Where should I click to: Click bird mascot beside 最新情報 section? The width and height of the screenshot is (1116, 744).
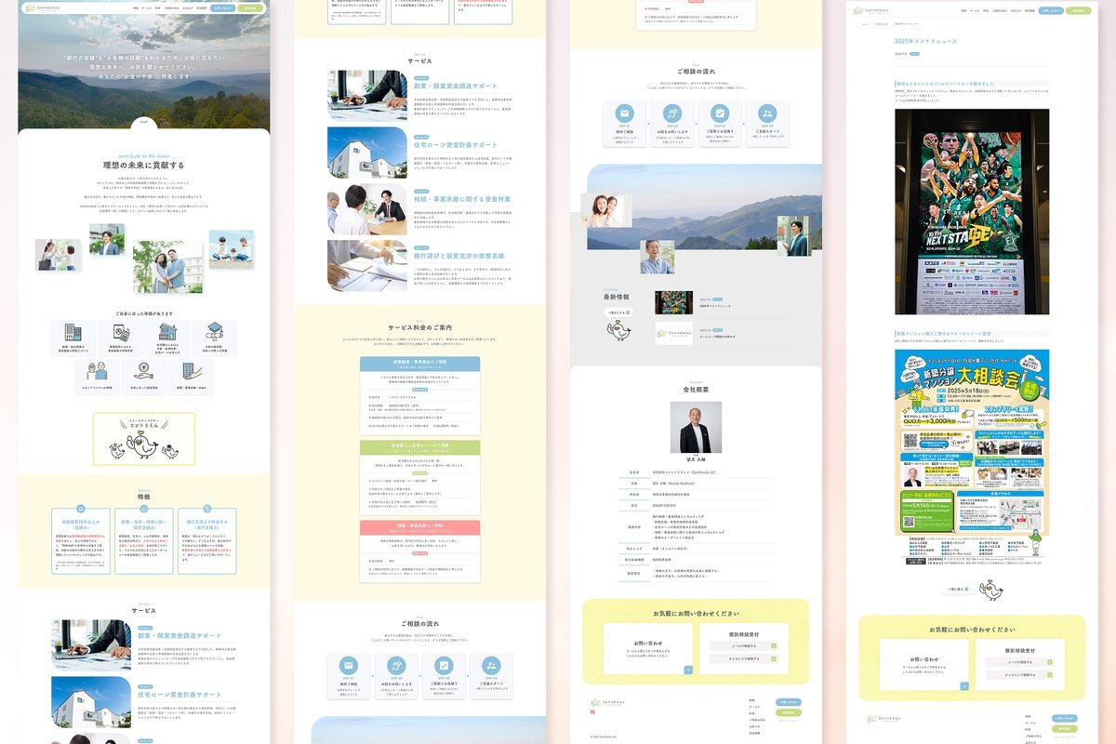[618, 330]
